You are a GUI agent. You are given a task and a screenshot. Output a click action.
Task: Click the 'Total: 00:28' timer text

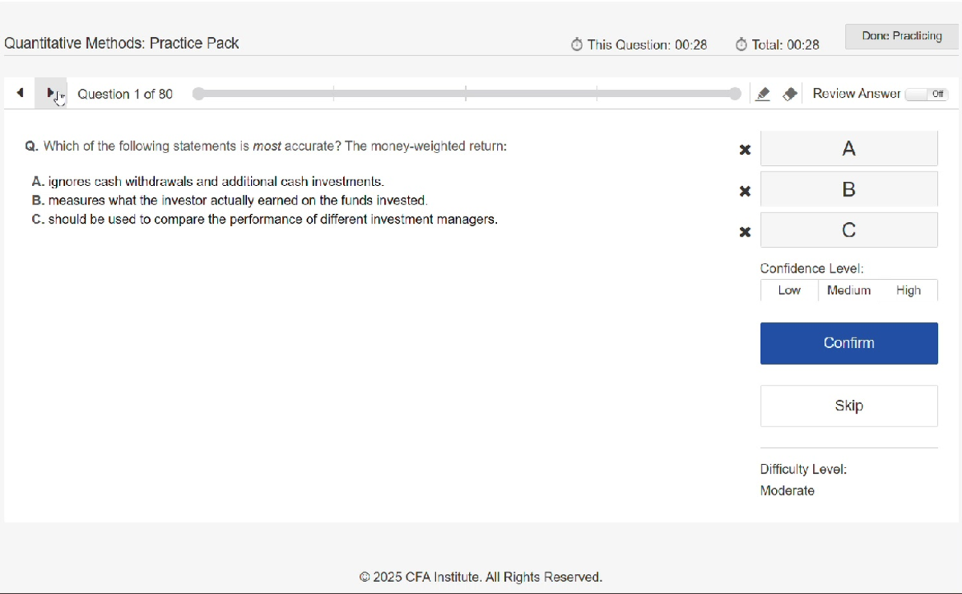pos(786,45)
